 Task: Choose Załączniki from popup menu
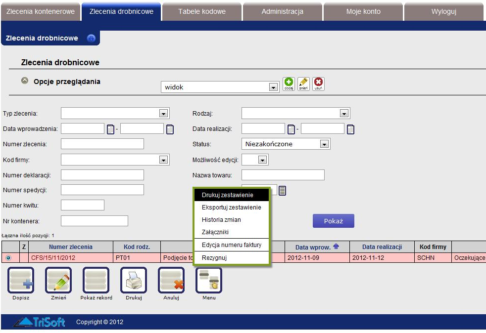click(x=231, y=232)
